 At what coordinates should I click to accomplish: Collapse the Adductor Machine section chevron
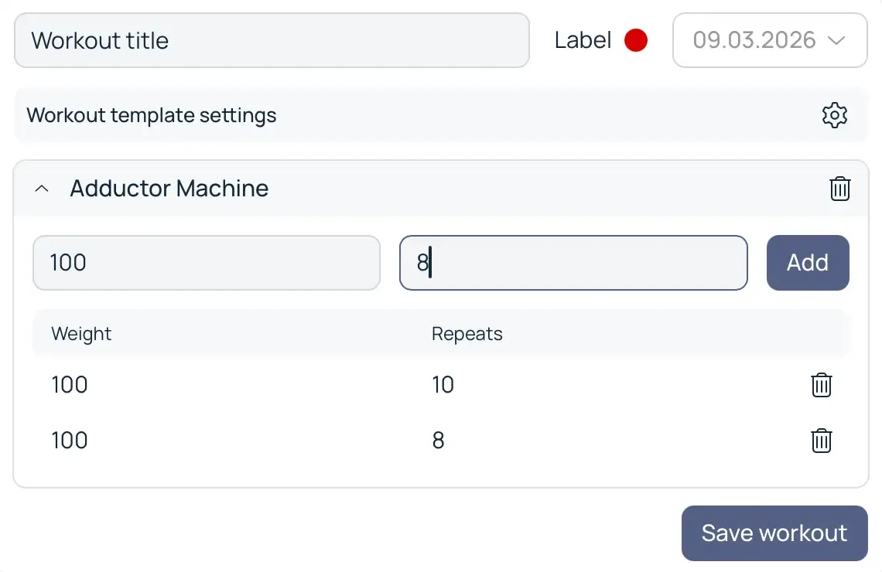pyautogui.click(x=43, y=189)
